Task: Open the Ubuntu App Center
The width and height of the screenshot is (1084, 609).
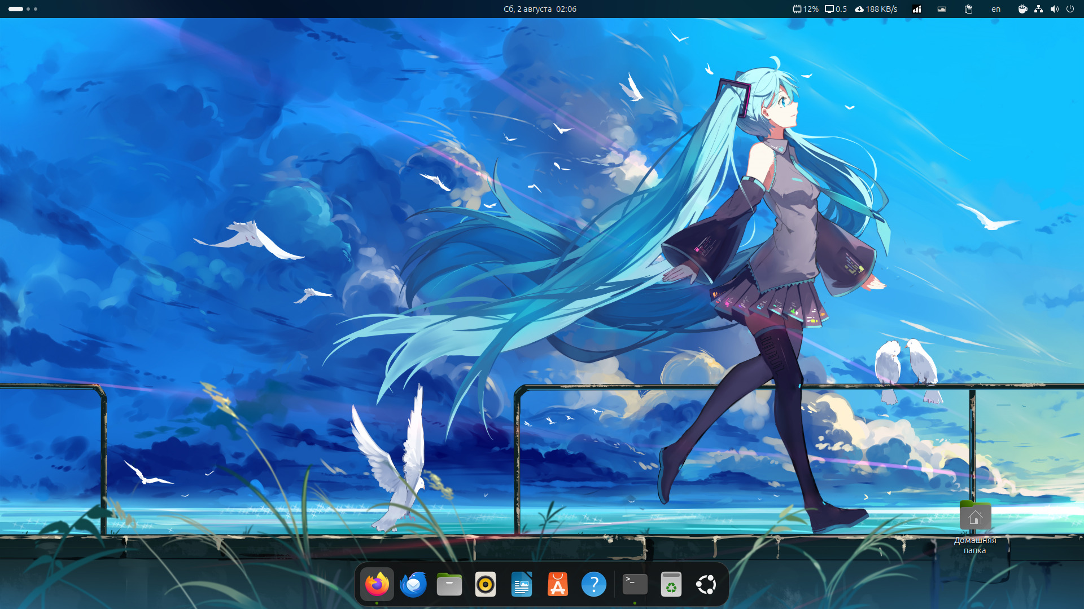Action: 557,584
